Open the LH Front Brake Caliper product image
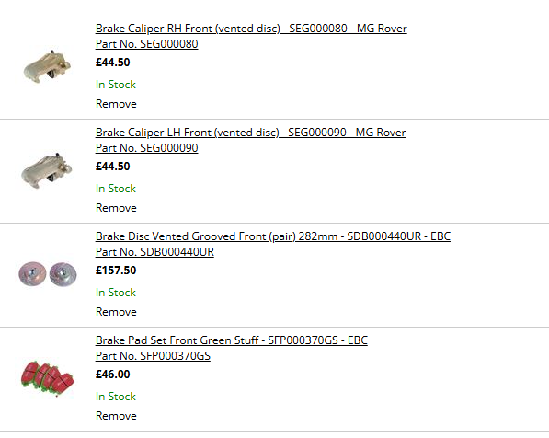549x438 pixels. [47, 170]
